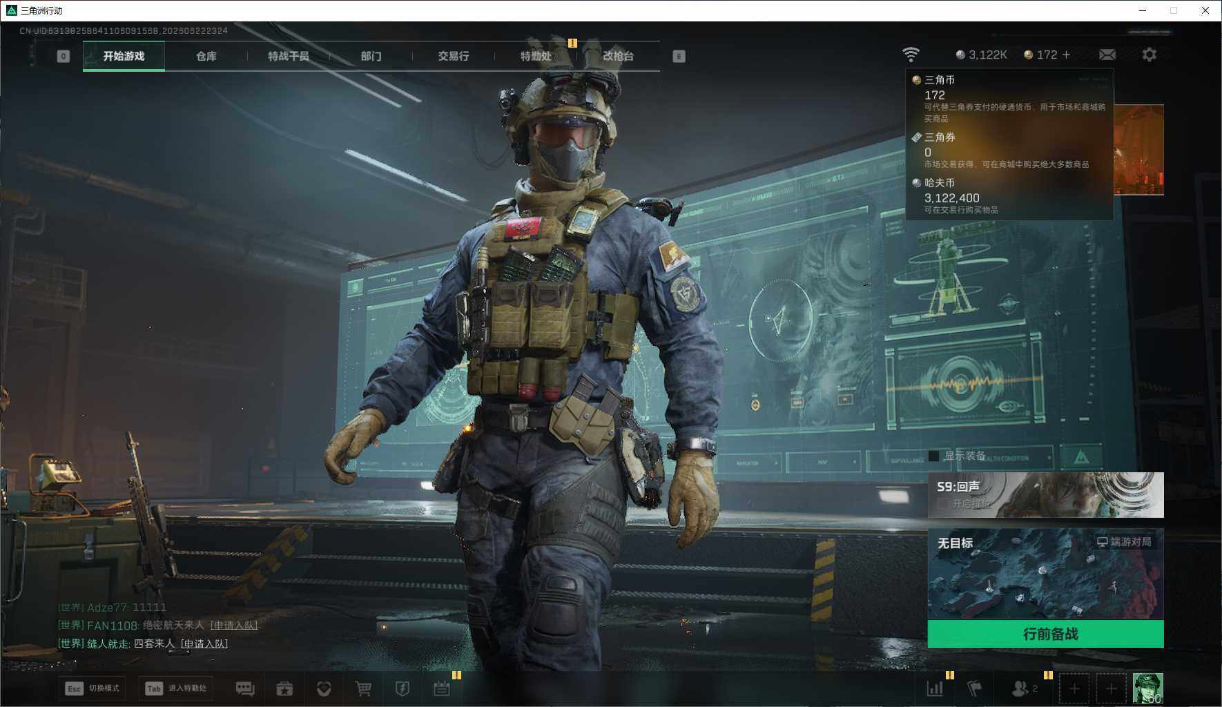Viewport: 1222px width, 707px height.
Task: Open the S9:回声 season banner
Action: pyautogui.click(x=1045, y=495)
